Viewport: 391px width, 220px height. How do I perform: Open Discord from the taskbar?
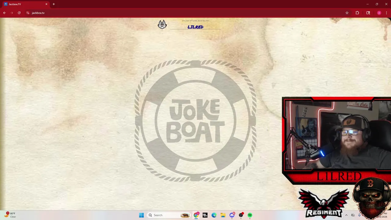click(232, 215)
